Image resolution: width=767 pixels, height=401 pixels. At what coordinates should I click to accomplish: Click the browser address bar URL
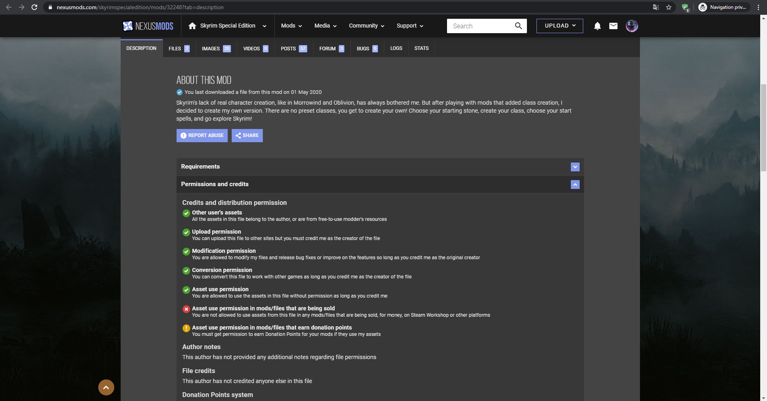pyautogui.click(x=140, y=7)
